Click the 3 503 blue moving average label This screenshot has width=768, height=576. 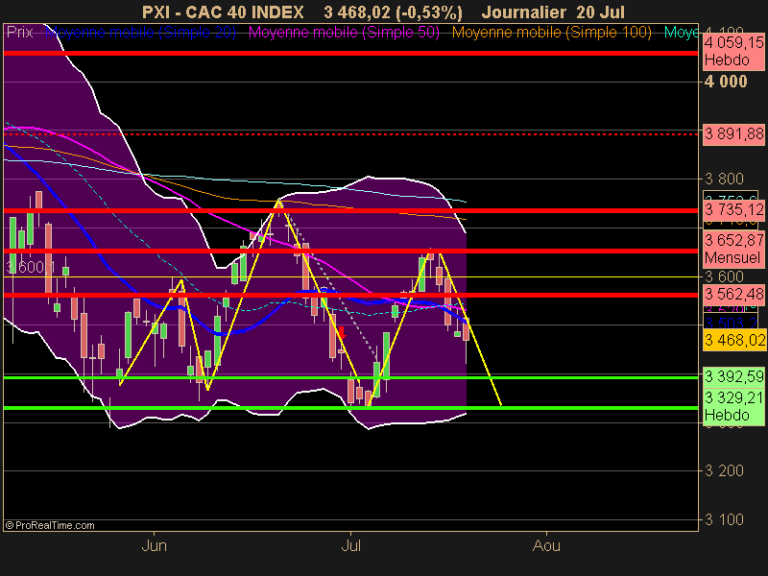[731, 324]
